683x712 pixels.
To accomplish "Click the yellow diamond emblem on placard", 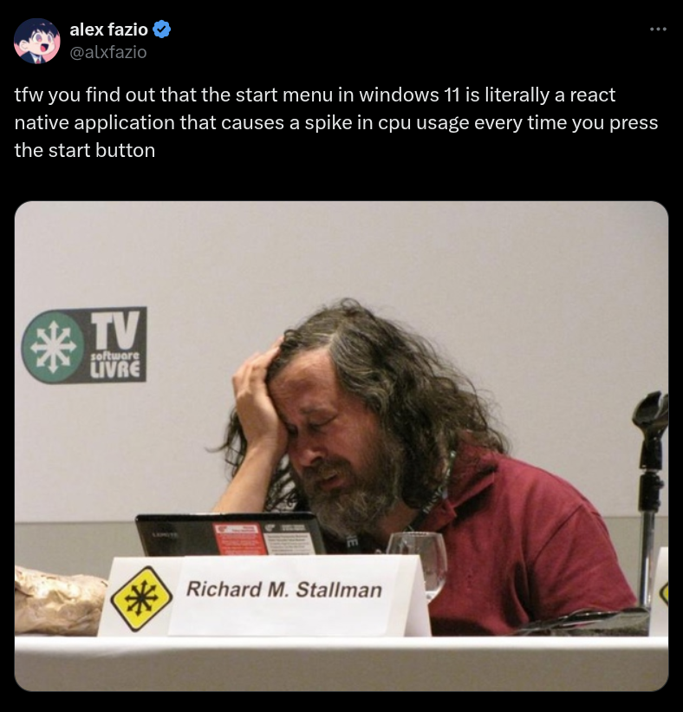I will pos(141,598).
